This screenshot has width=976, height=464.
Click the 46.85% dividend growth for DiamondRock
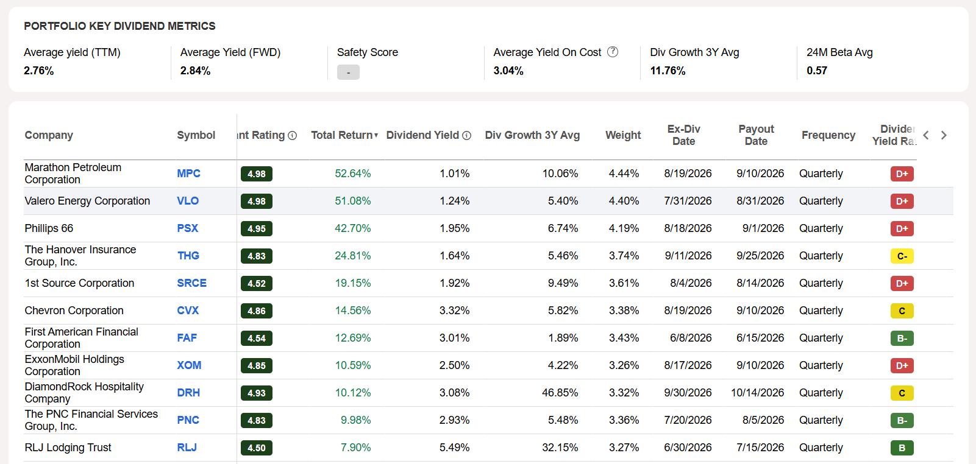[x=560, y=393]
